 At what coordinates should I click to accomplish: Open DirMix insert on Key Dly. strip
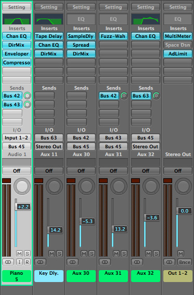coord(49,54)
